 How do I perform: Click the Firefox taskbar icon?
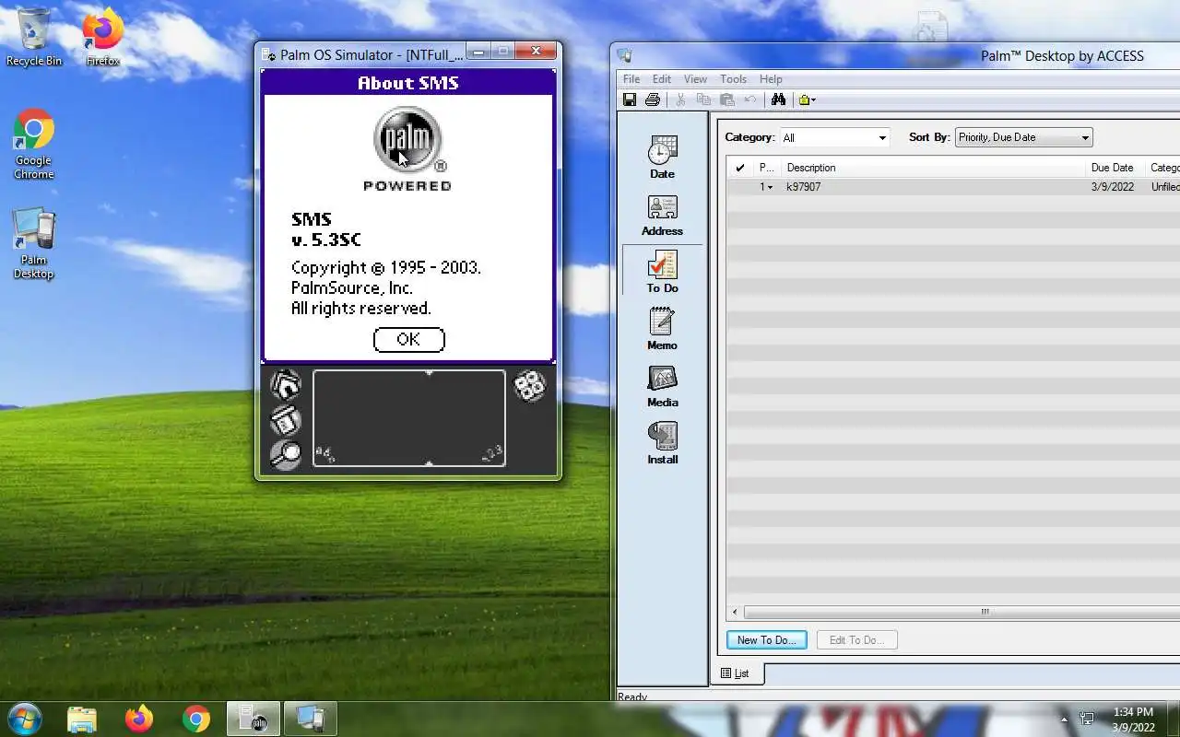[x=139, y=719]
